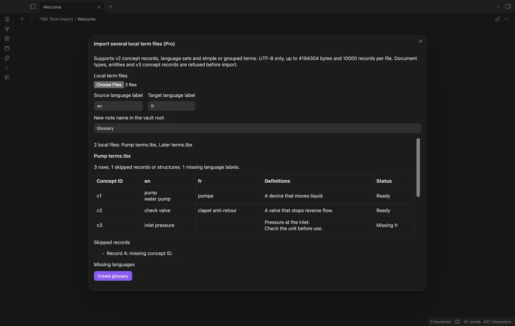Open quick switcher from left ribbon
The image size is (515, 326).
[7, 19]
